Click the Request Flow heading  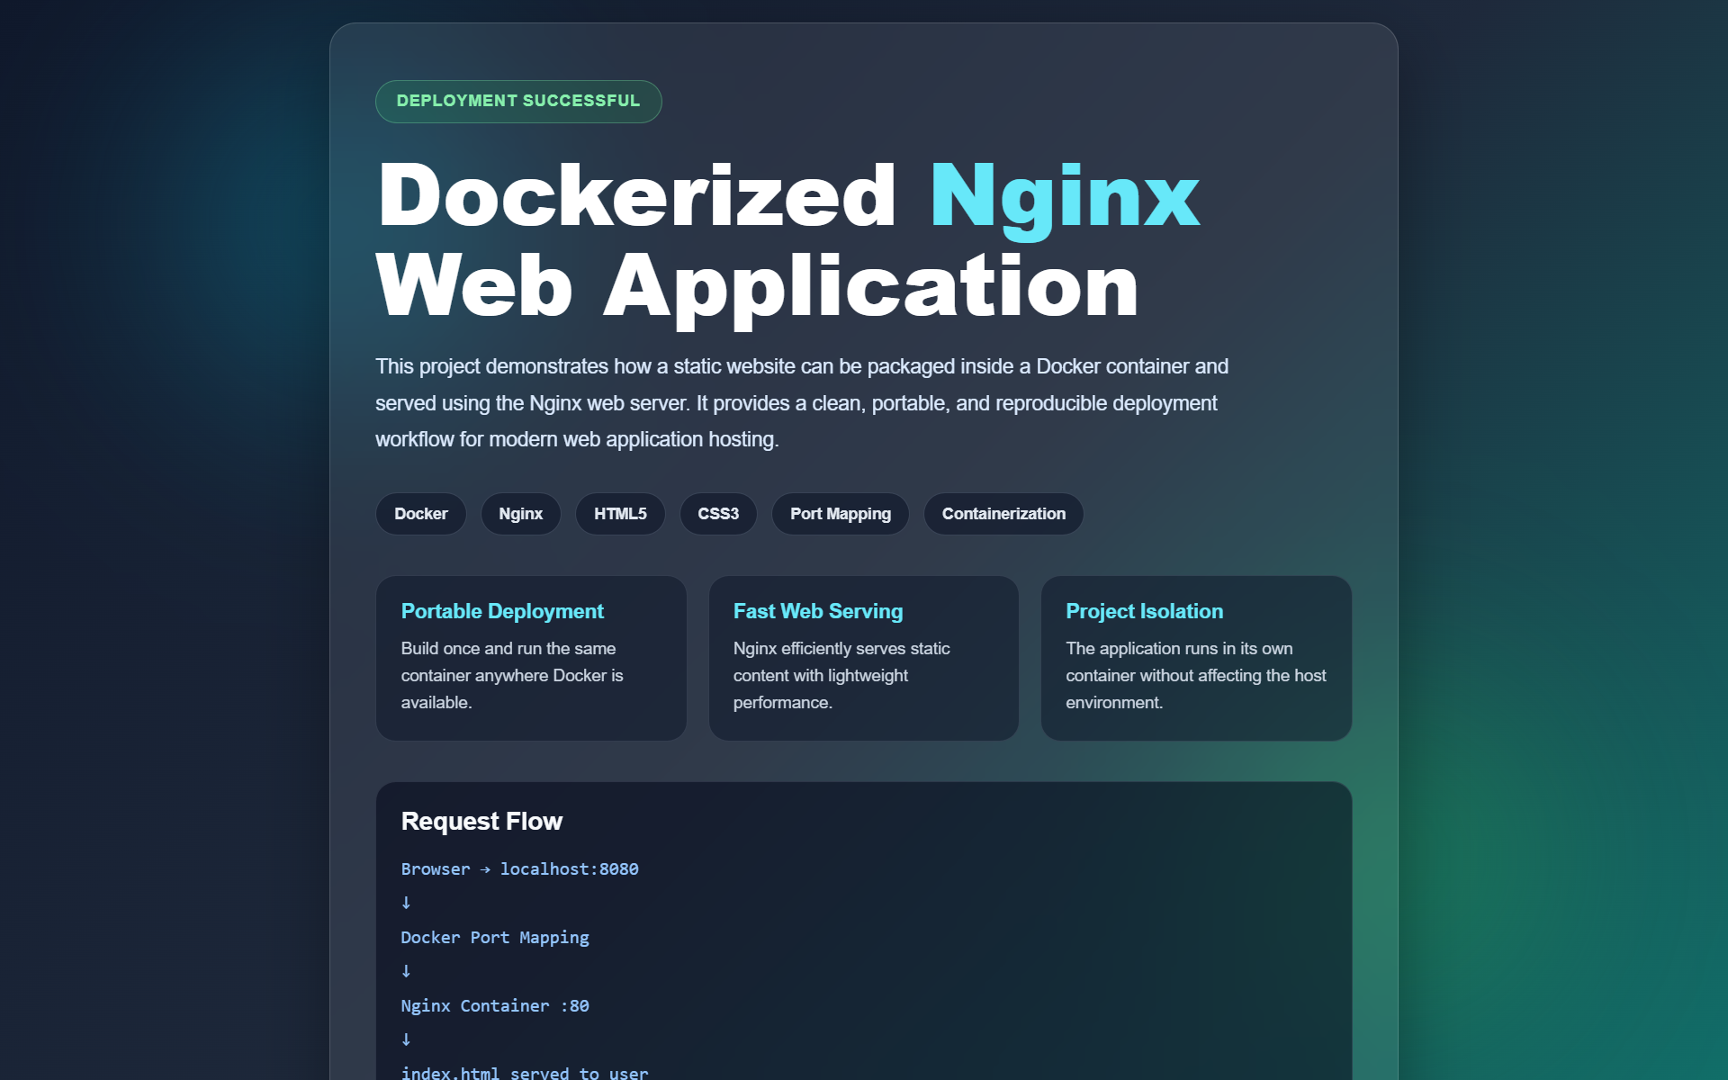pyautogui.click(x=481, y=822)
